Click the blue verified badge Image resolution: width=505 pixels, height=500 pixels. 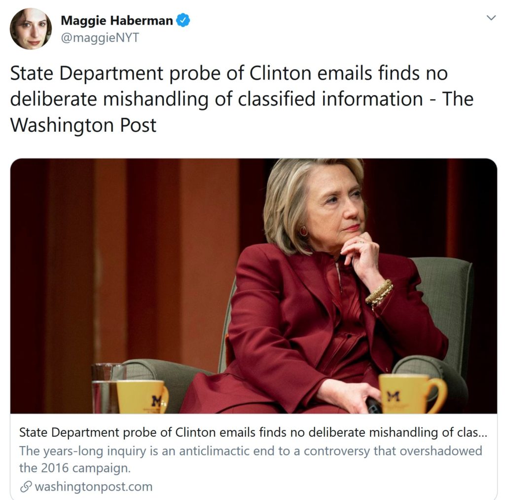(183, 20)
